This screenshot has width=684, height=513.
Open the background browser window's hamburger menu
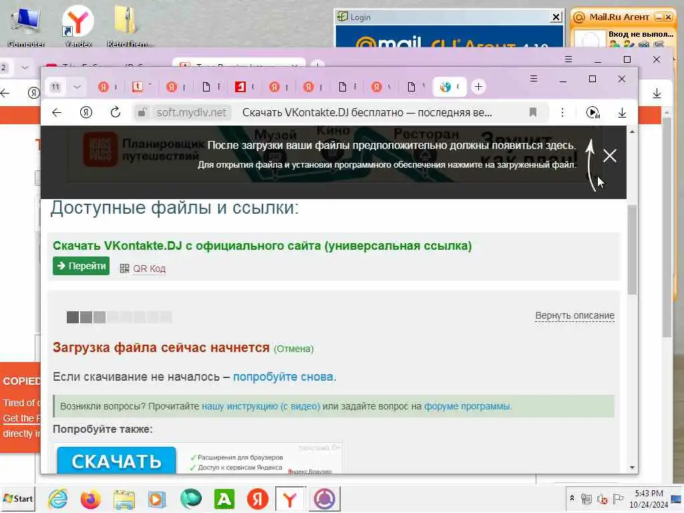(568, 59)
